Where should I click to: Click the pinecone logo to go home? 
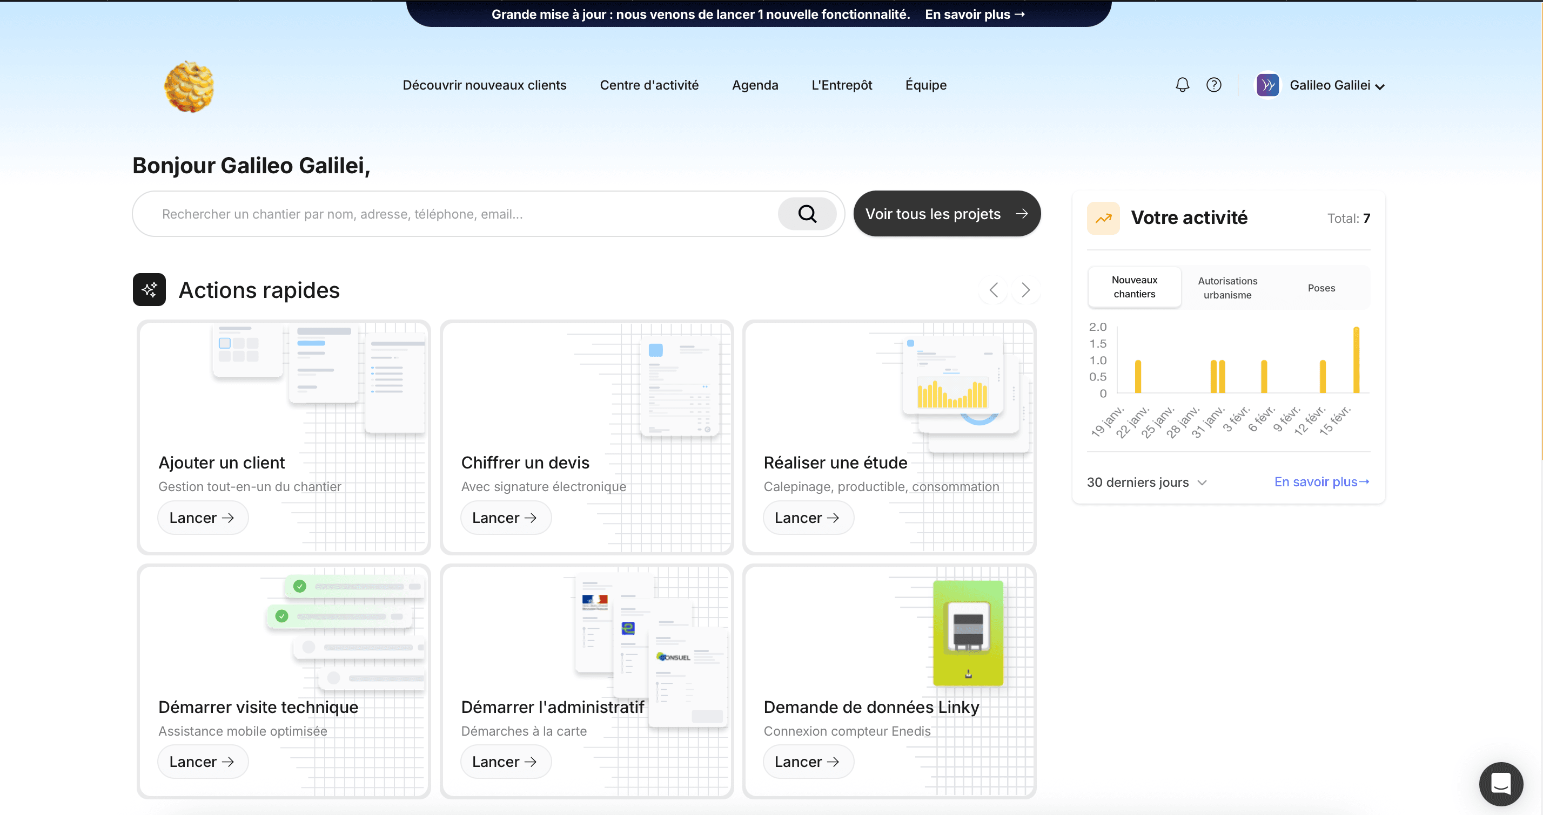click(189, 87)
